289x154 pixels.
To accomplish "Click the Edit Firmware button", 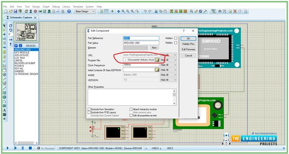I will tap(188, 49).
